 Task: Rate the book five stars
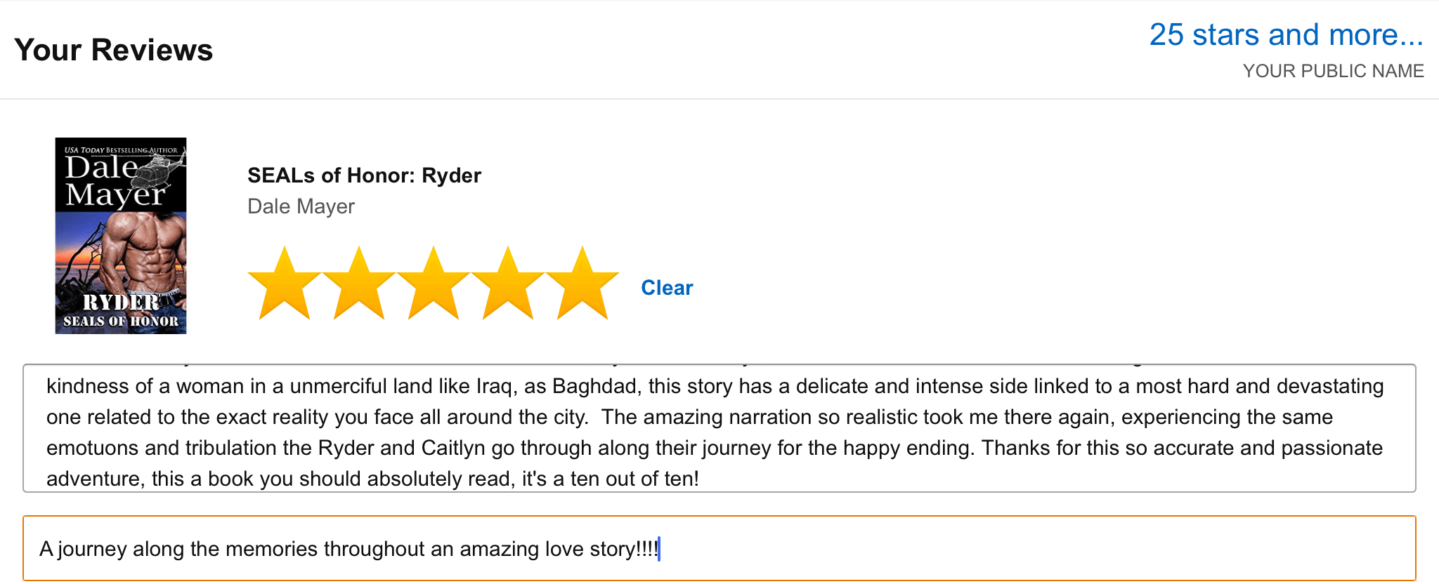[582, 285]
